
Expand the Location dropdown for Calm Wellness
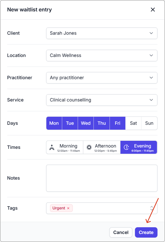pyautogui.click(x=102, y=55)
